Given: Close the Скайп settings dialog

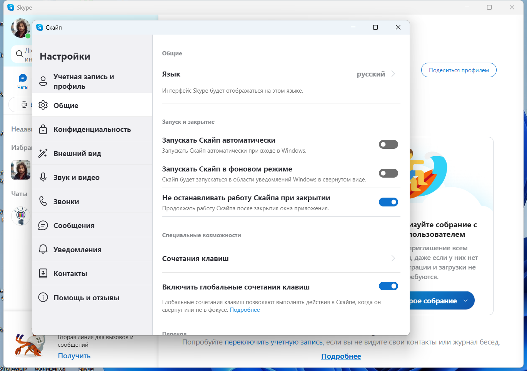Looking at the screenshot, I should pos(398,27).
